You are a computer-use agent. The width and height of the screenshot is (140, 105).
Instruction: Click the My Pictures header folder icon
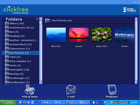[48, 20]
